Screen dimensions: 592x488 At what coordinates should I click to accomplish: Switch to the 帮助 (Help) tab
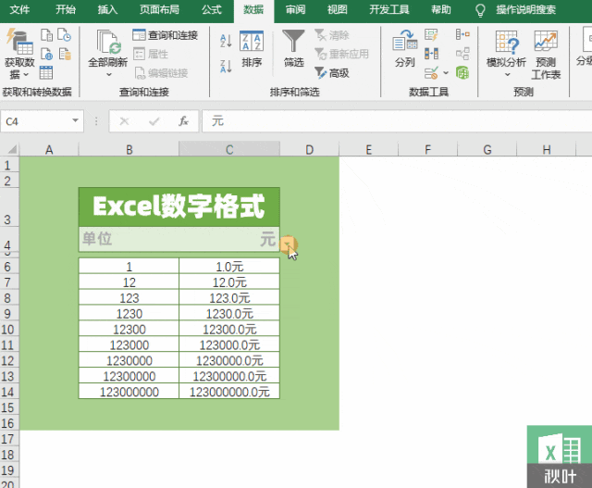(441, 9)
